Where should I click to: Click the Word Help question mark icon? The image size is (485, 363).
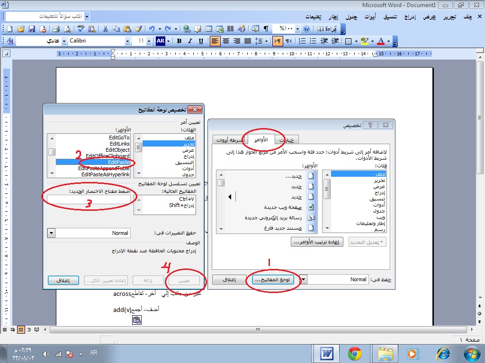[x=306, y=29]
